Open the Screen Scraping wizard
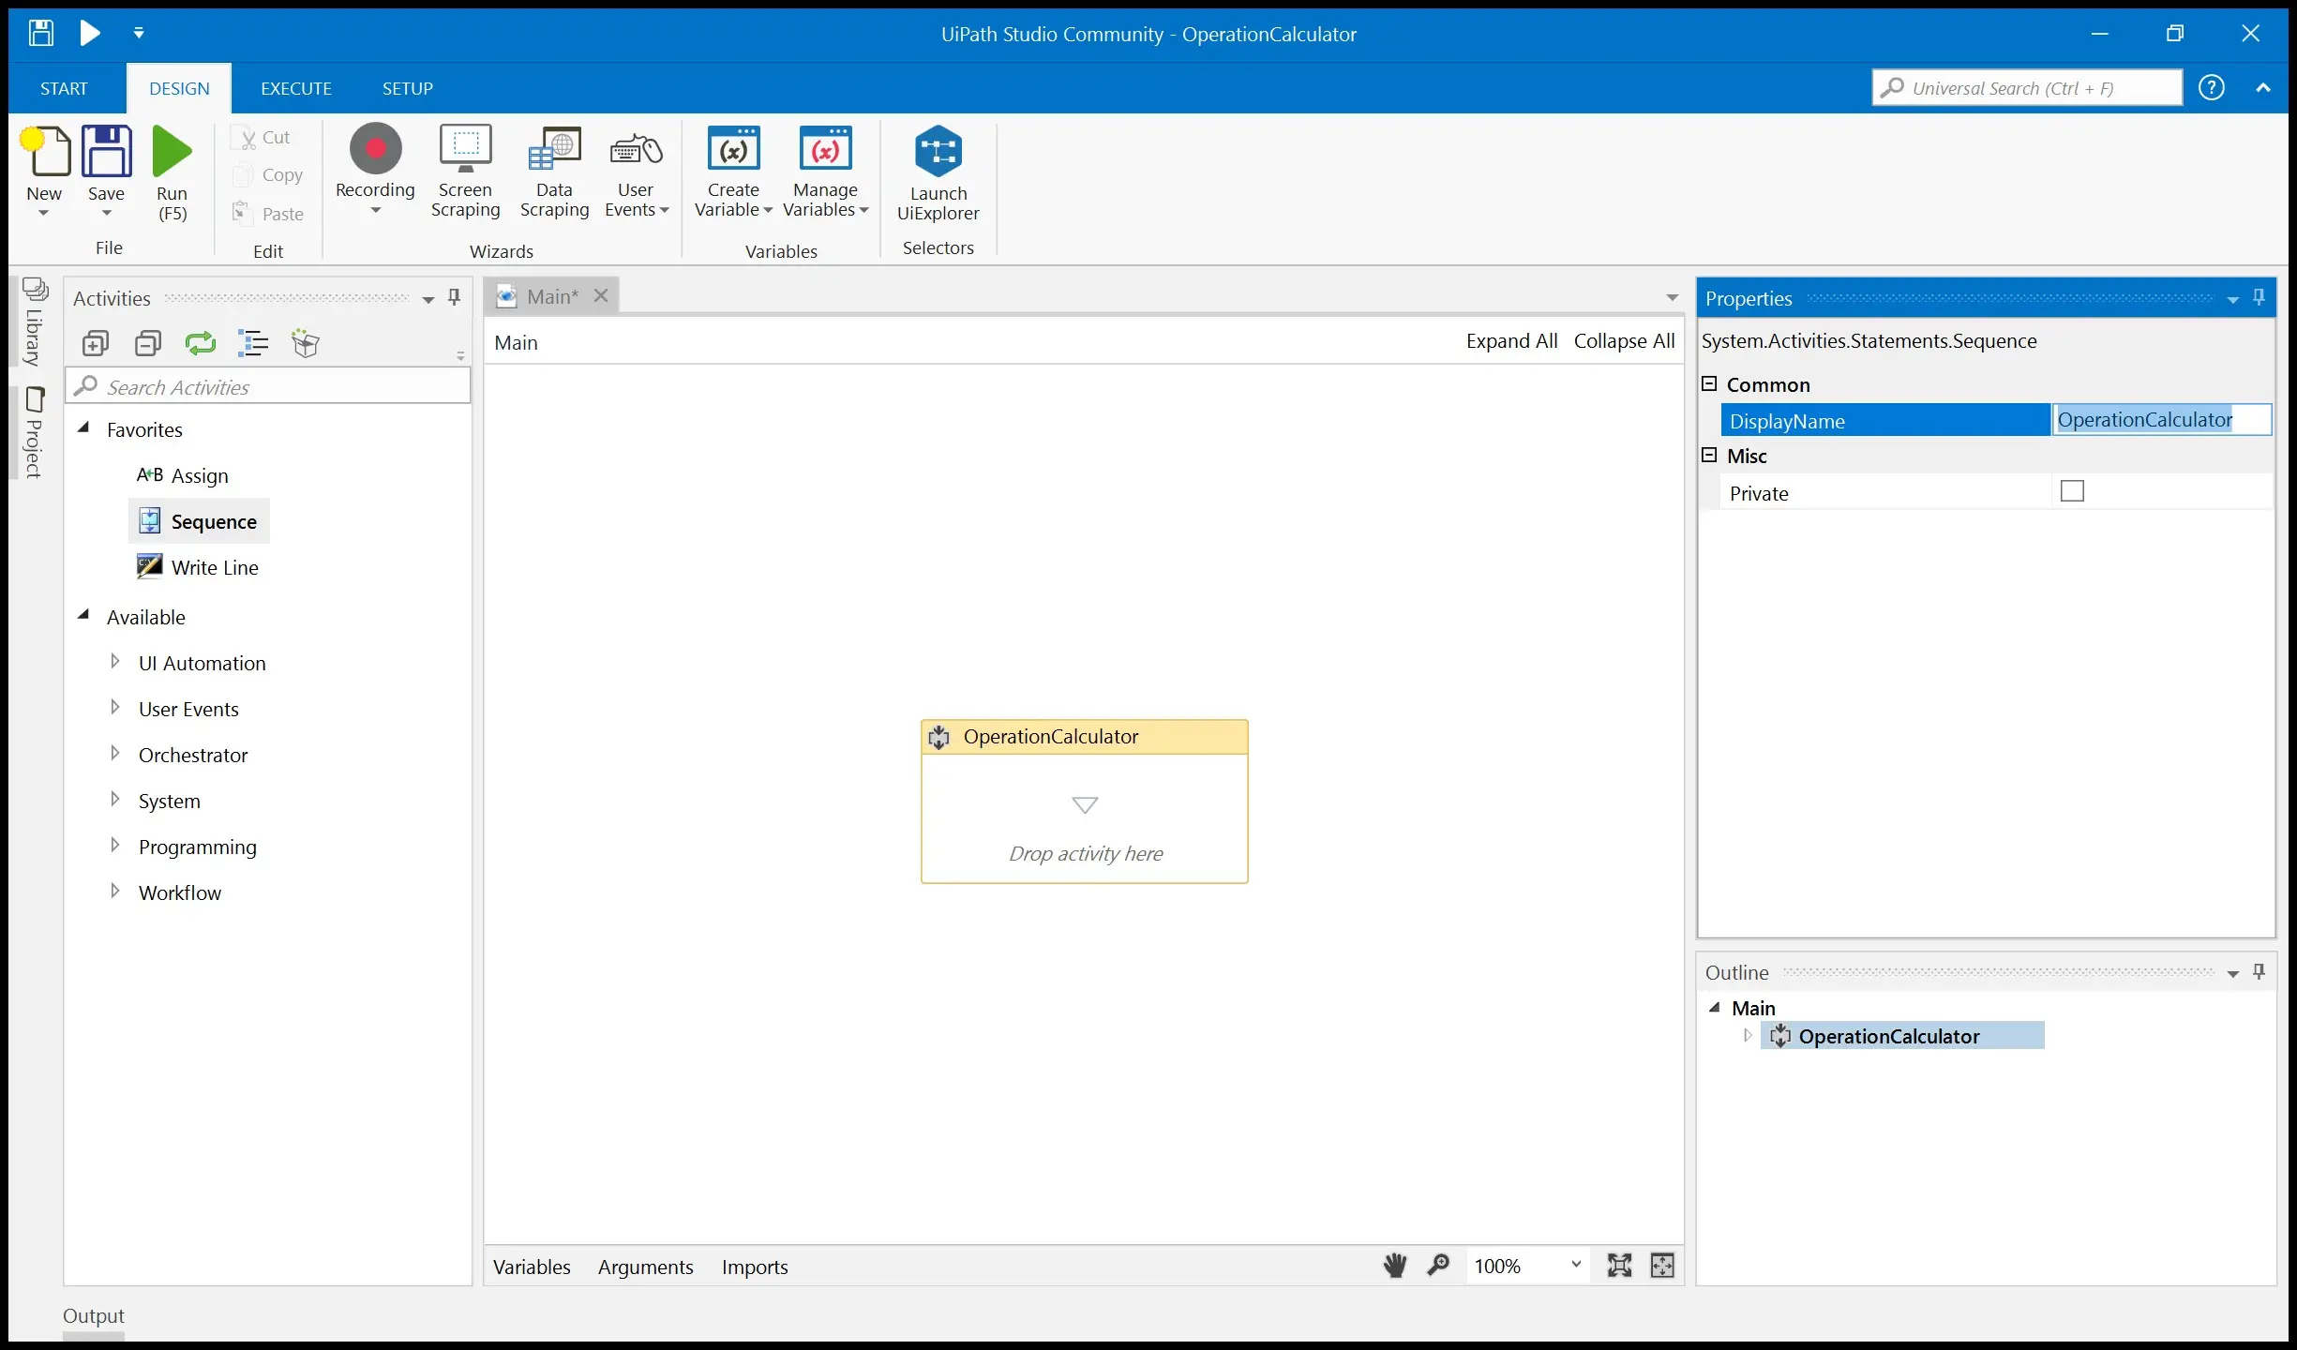2297x1350 pixels. coord(466,172)
